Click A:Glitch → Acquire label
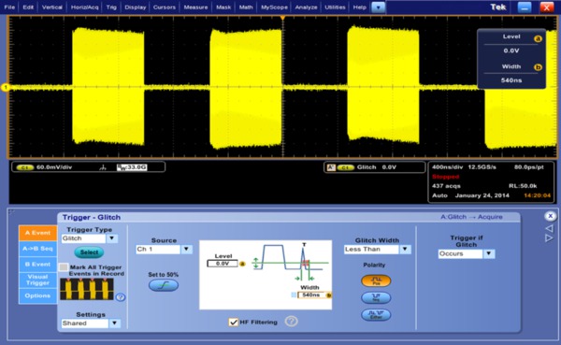This screenshot has height=345, width=561. click(471, 217)
